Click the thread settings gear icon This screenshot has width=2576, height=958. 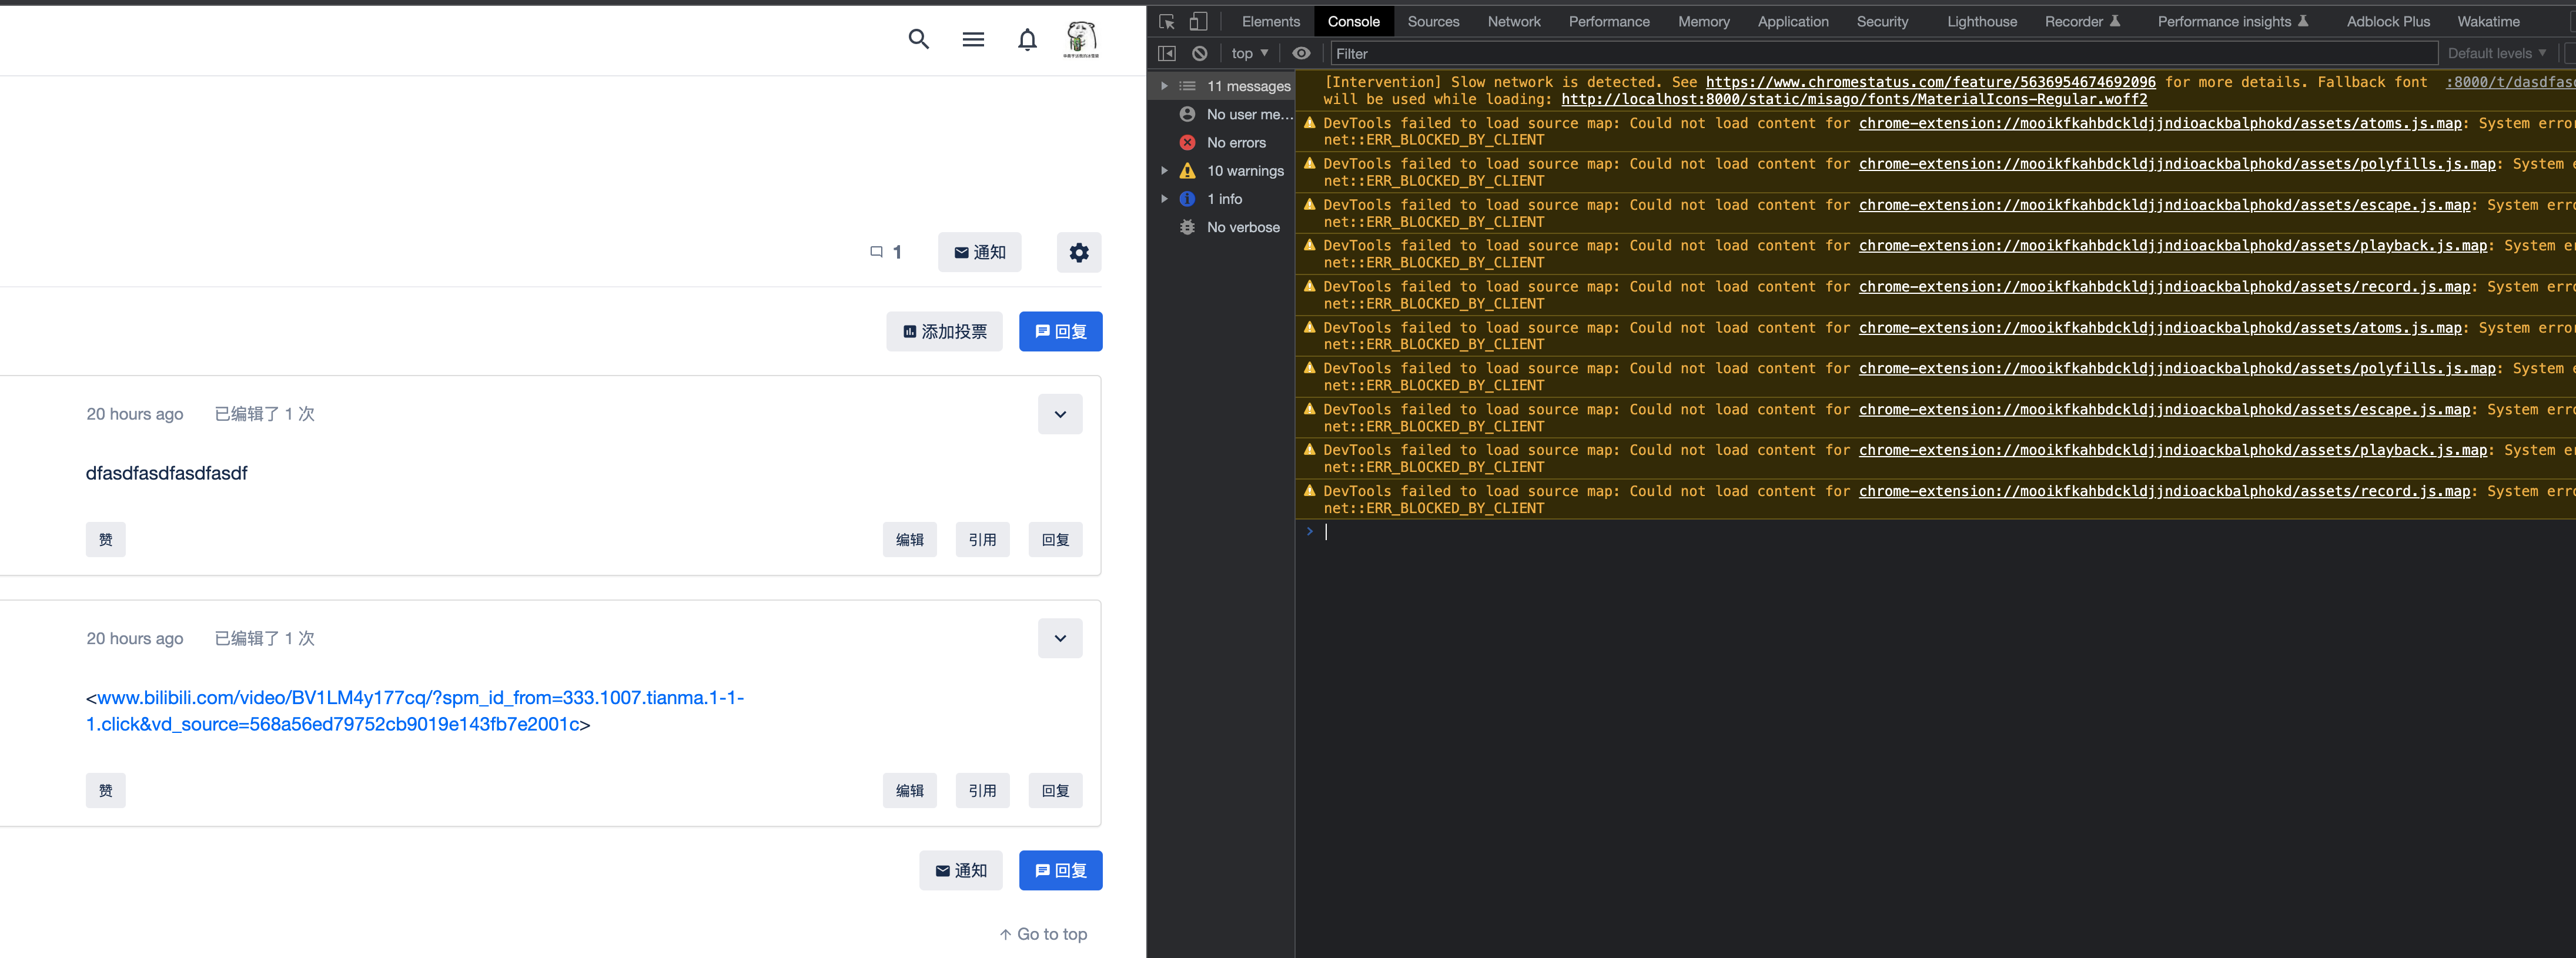[1078, 252]
